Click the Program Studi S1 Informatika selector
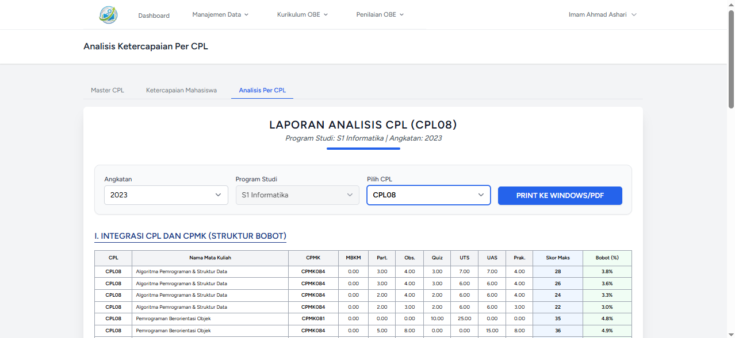Viewport: 735px width, 338px height. [297, 195]
